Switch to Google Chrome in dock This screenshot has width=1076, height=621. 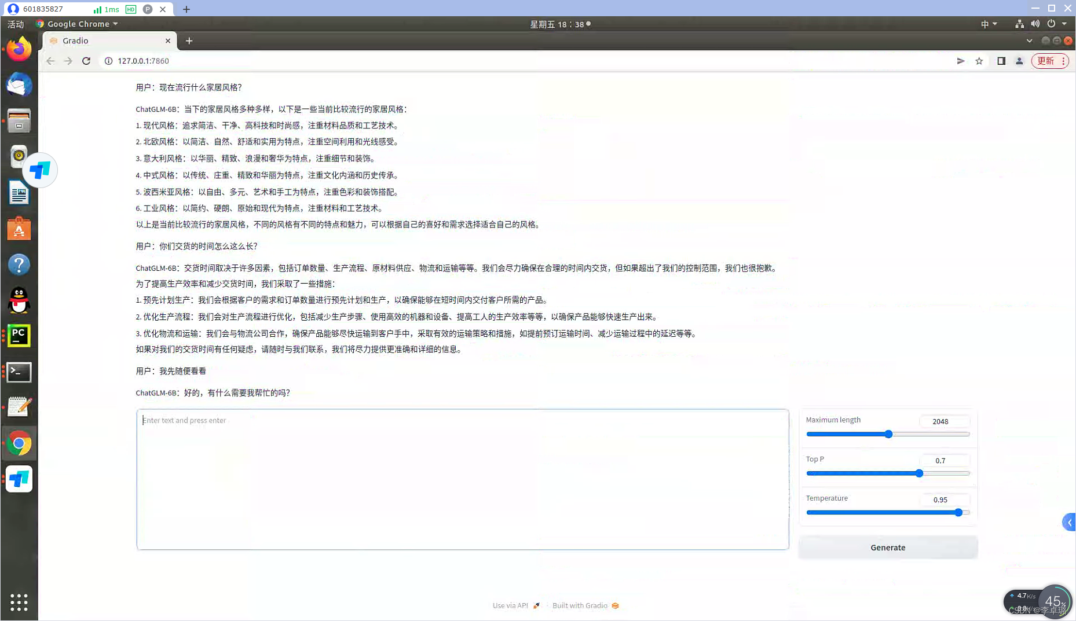(x=19, y=444)
